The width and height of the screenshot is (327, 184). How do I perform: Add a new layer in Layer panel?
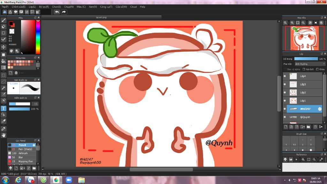point(286,127)
